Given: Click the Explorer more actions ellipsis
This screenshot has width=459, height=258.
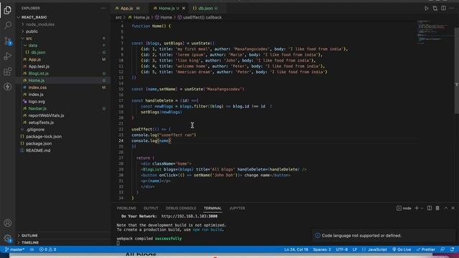Looking at the screenshot, I should pos(103,8).
